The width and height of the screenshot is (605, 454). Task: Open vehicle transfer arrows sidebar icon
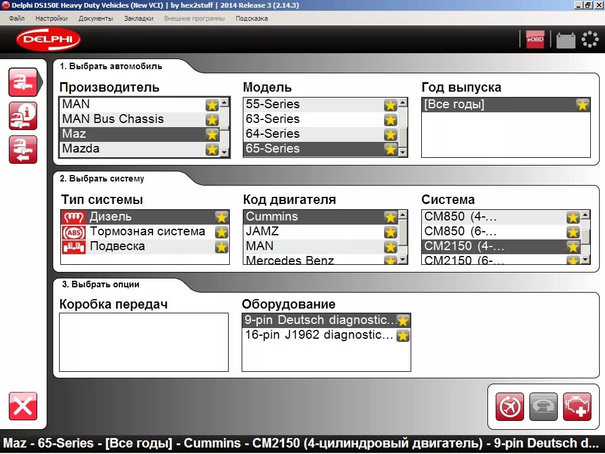23,150
